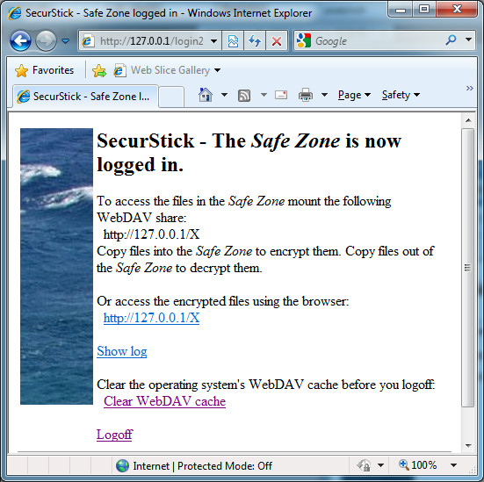Screen dimensions: 484x482
Task: Open the recent pages dropdown arrow
Action: coord(65,40)
